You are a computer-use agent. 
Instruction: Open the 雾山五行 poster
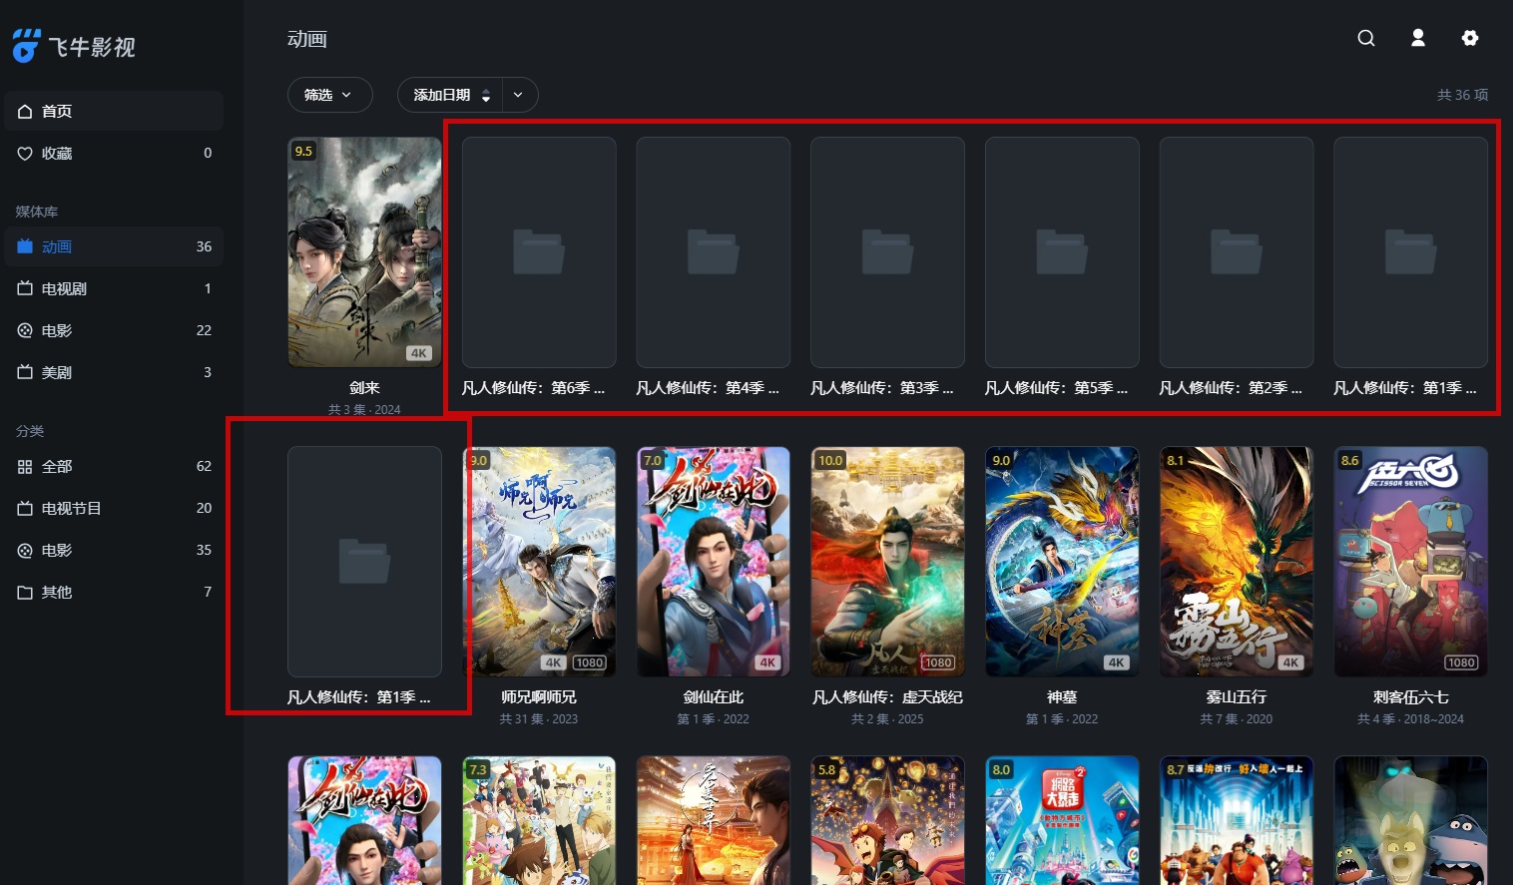[x=1236, y=562]
